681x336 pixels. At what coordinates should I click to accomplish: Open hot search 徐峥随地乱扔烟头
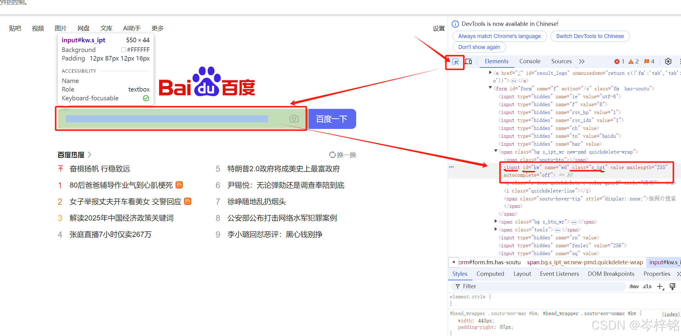click(x=256, y=202)
